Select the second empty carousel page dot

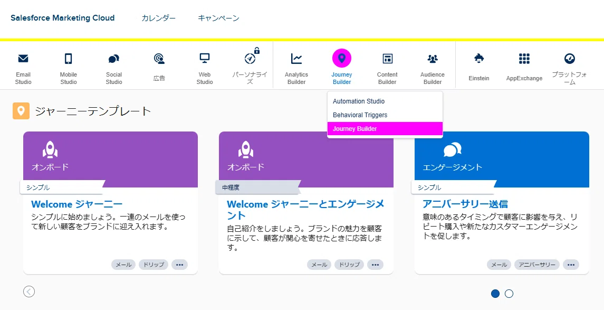[509, 294]
